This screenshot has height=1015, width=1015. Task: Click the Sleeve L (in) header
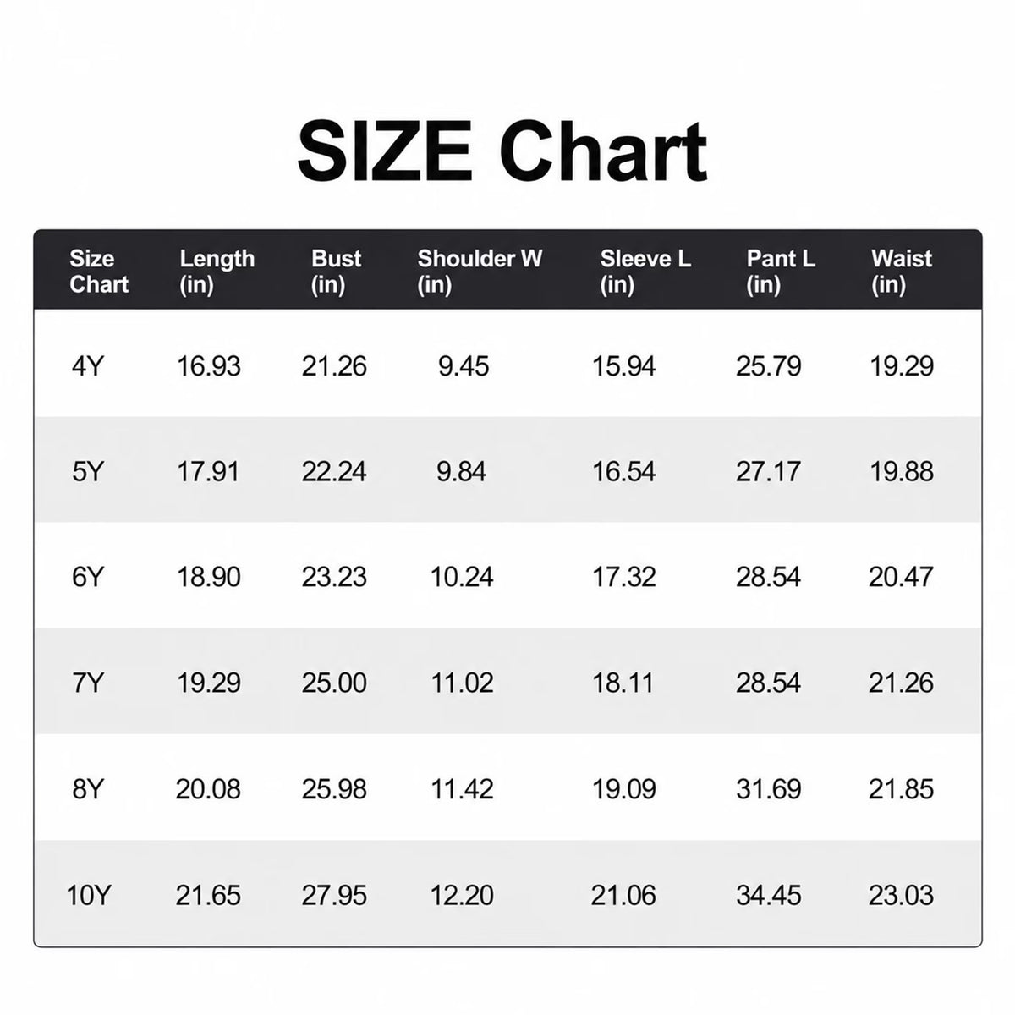[645, 272]
